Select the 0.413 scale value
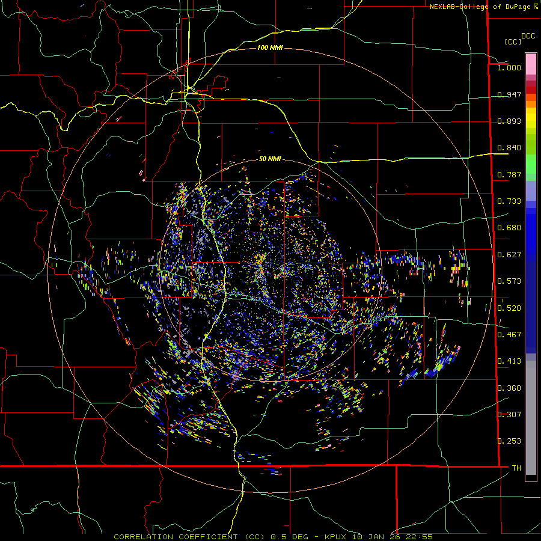541x541 pixels. tap(509, 361)
